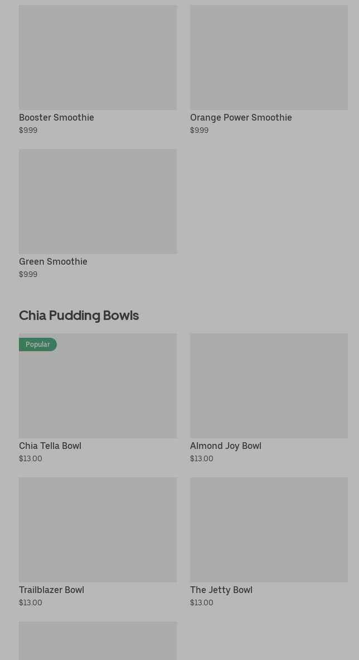359x660 pixels.
Task: Open the Green Smoothie photo
Action: coord(98,201)
